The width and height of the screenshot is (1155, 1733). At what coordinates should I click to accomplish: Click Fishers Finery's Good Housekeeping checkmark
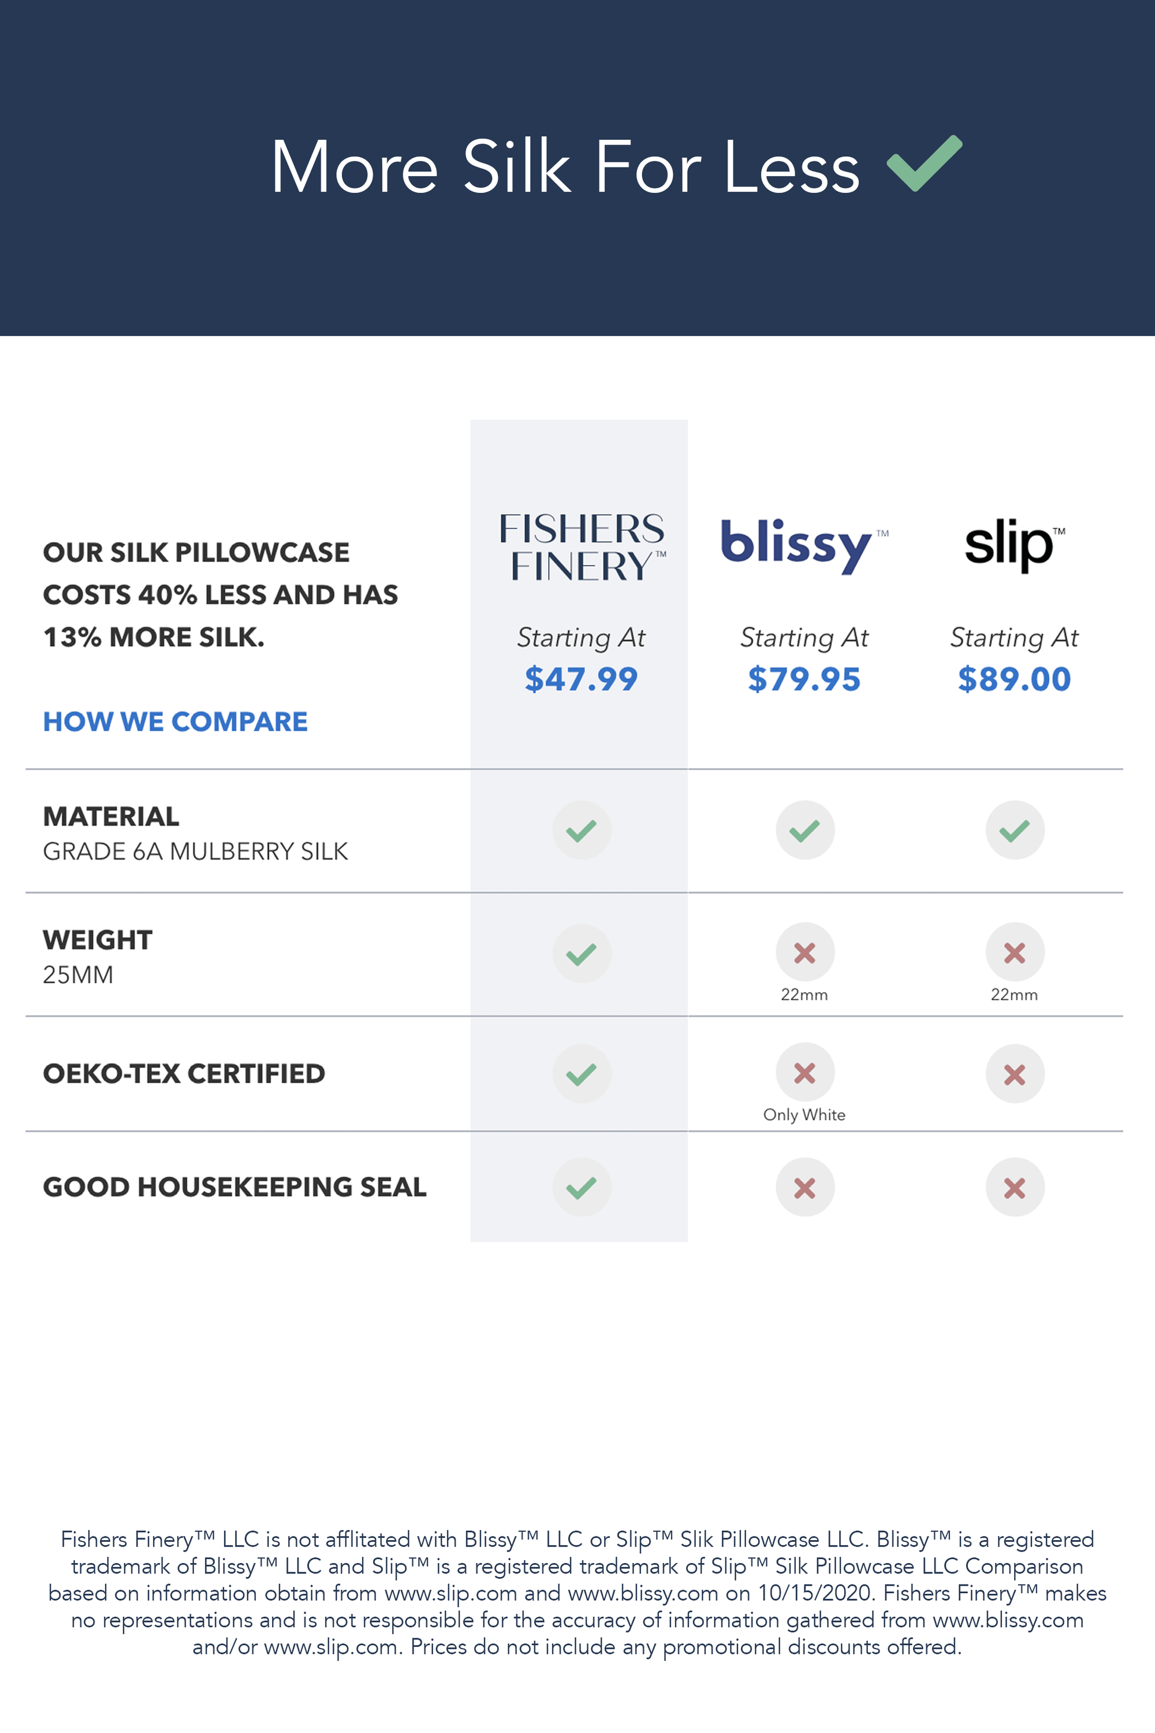click(582, 1187)
